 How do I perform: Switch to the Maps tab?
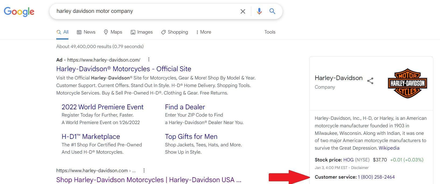[113, 32]
